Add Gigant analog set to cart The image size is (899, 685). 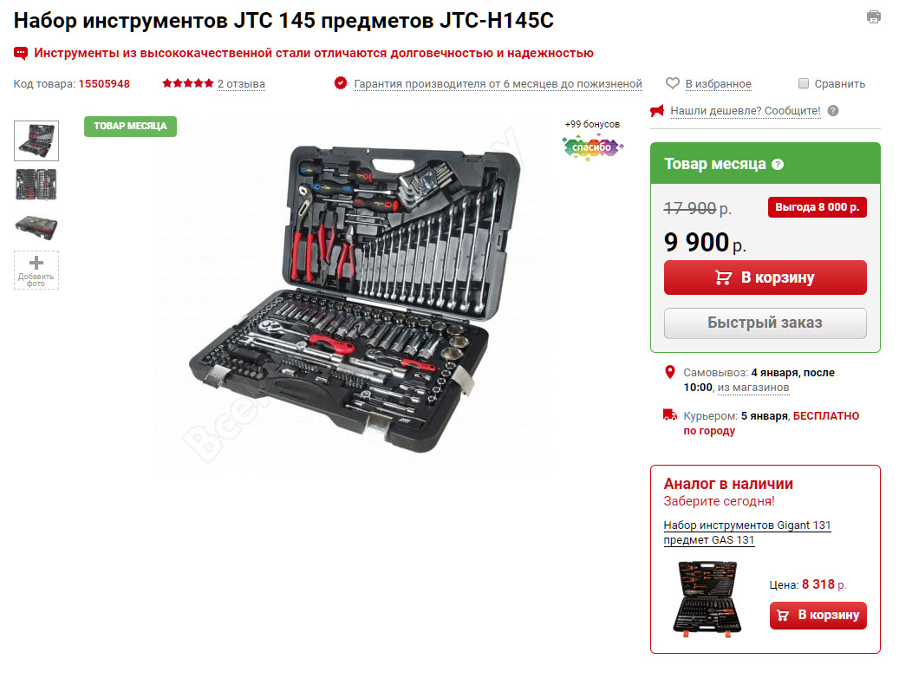818,615
